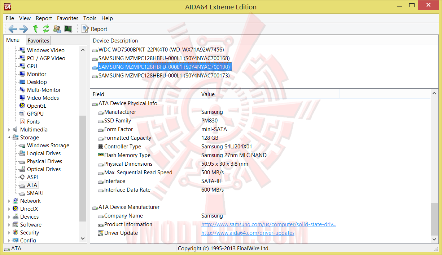
Task: Click the green Up arrow toolbar icon
Action: [35, 29]
